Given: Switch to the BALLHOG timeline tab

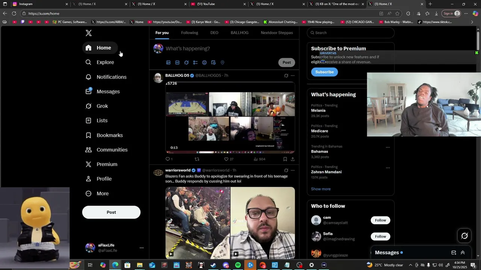Looking at the screenshot, I should (239, 33).
